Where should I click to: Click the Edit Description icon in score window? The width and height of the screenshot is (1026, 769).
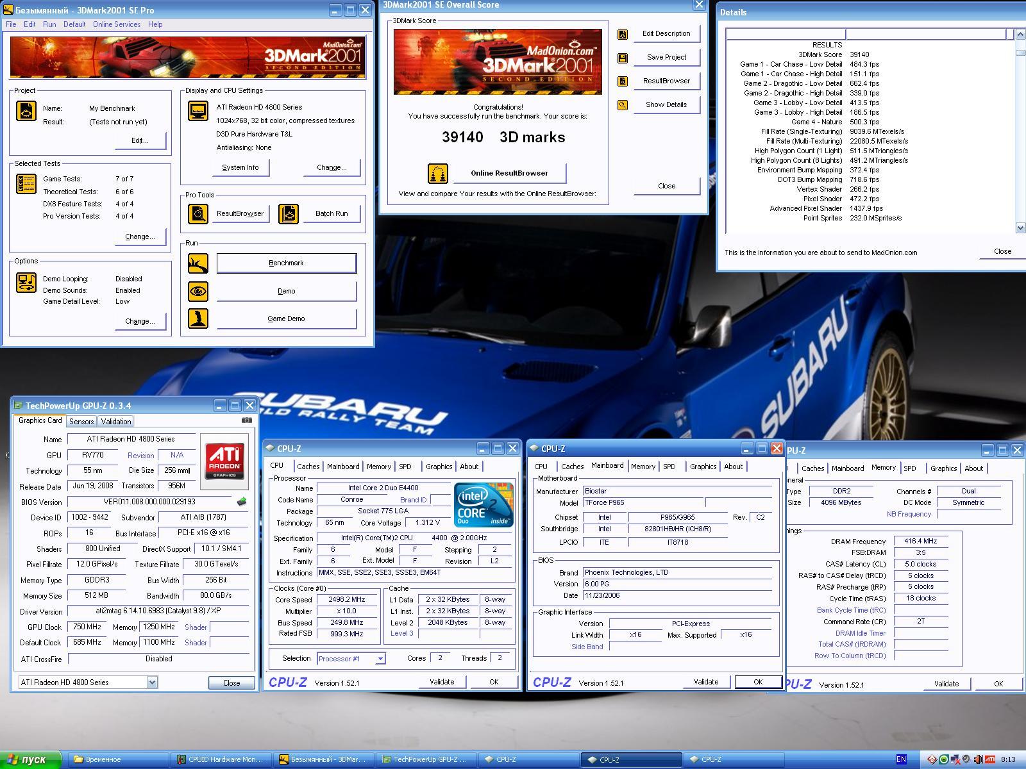(623, 34)
